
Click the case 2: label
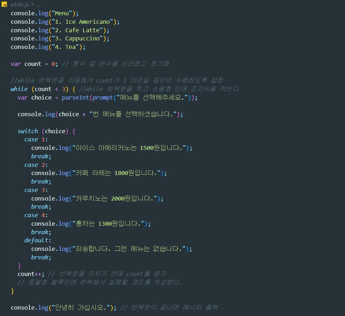(x=36, y=165)
